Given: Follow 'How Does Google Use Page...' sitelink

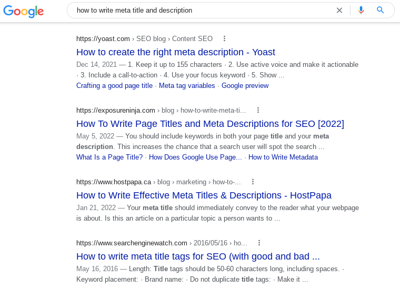Looking at the screenshot, I should [x=195, y=157].
